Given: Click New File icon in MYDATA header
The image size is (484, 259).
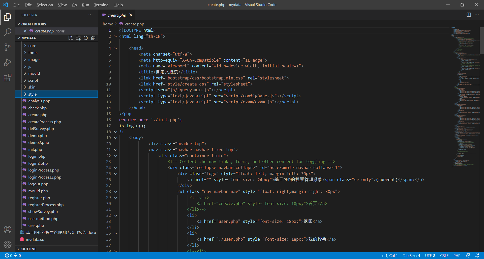Looking at the screenshot, I should coord(71,38).
